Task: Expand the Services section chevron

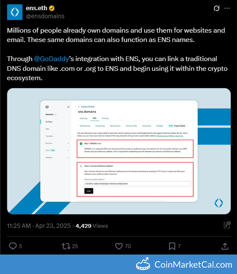Action: point(68,143)
